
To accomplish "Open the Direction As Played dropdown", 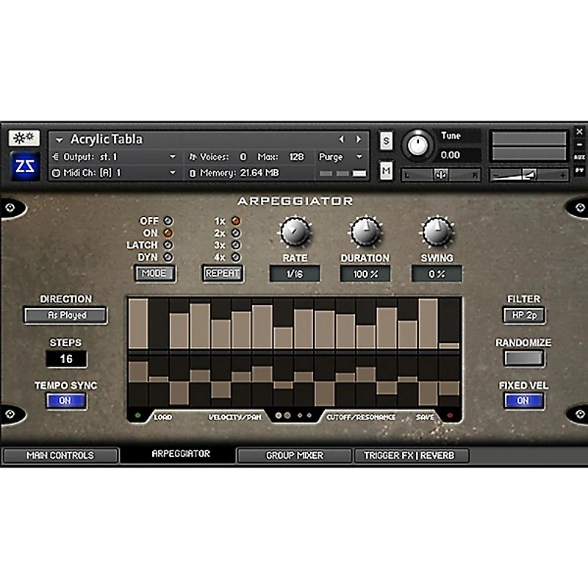I will pyautogui.click(x=66, y=315).
